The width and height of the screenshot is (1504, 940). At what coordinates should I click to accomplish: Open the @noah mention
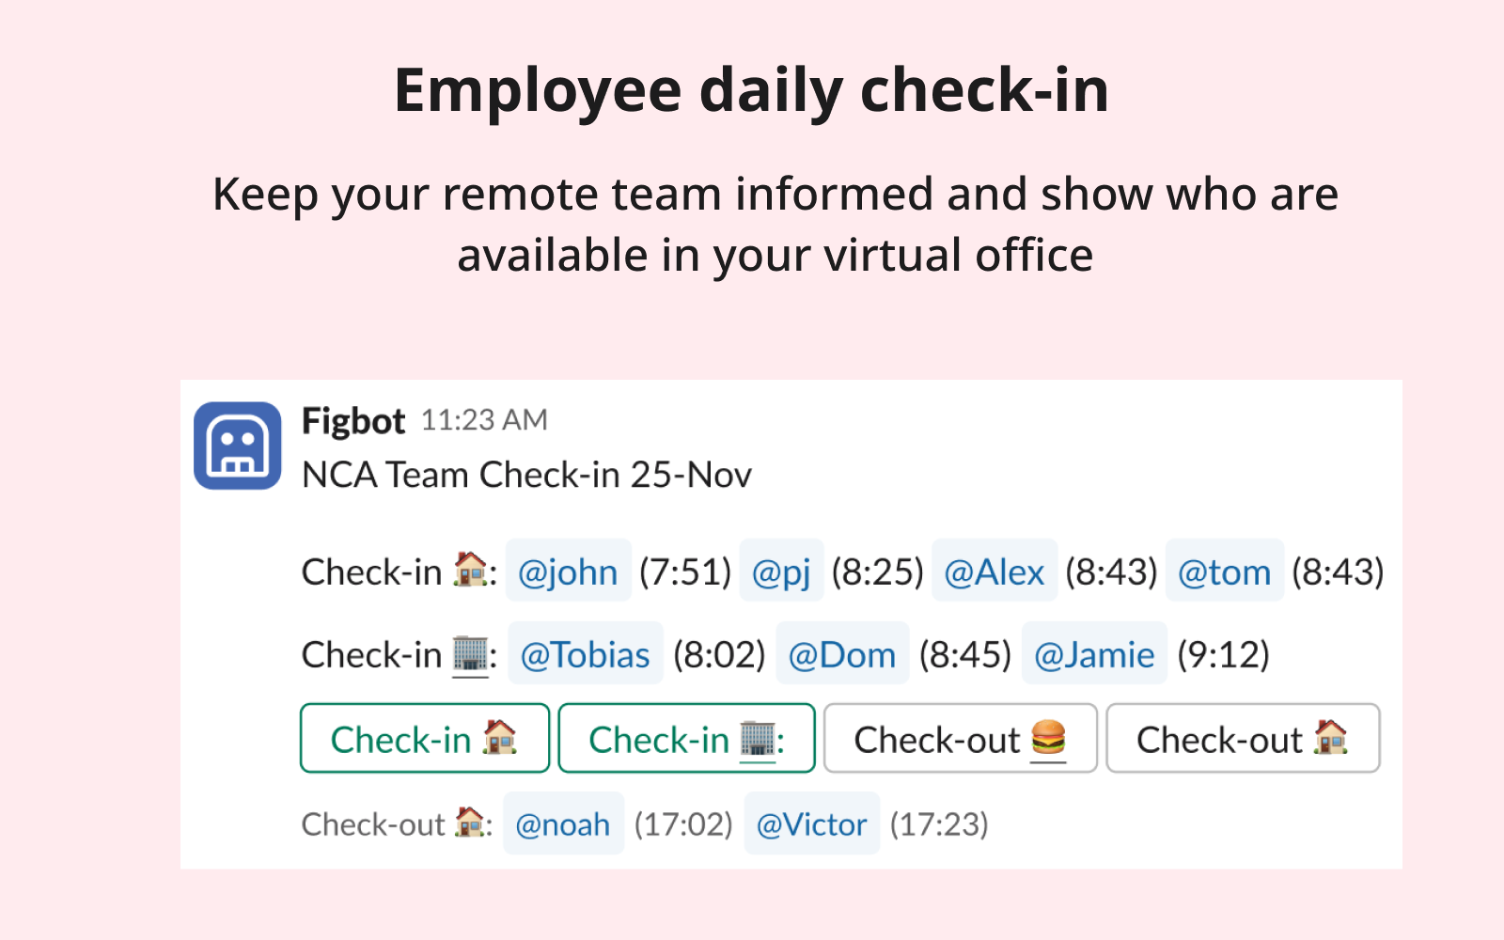563,824
